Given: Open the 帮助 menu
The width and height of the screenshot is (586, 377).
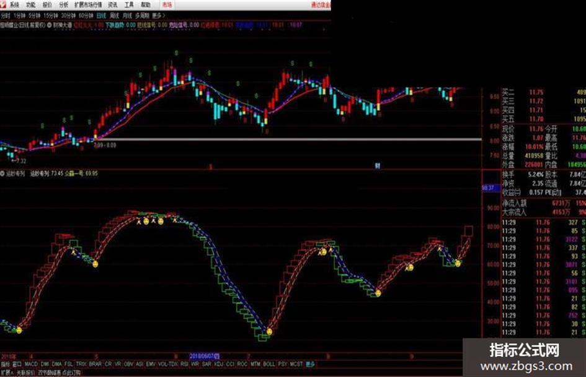Looking at the screenshot, I should (x=146, y=5).
